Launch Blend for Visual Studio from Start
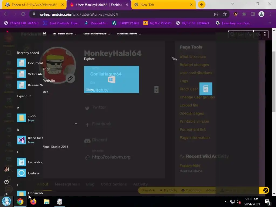276x207 pixels. (x=30, y=140)
